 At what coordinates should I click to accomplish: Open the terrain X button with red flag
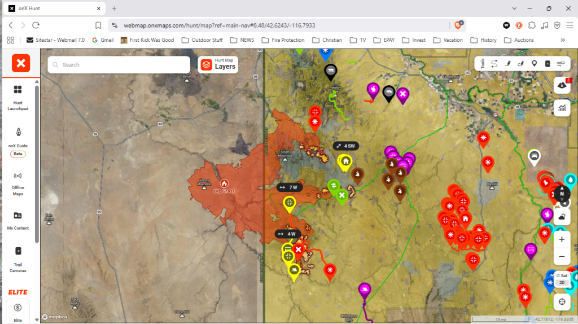(562, 85)
